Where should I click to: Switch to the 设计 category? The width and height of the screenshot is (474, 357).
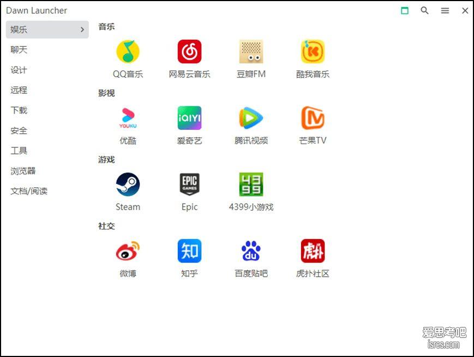19,70
